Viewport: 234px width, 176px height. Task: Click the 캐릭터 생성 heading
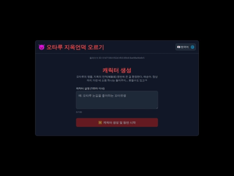coord(117,70)
